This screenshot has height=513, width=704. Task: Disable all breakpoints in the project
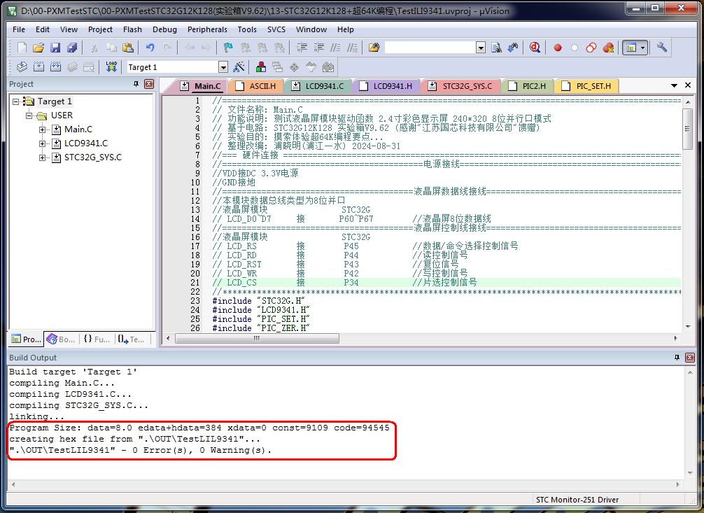pyautogui.click(x=591, y=48)
